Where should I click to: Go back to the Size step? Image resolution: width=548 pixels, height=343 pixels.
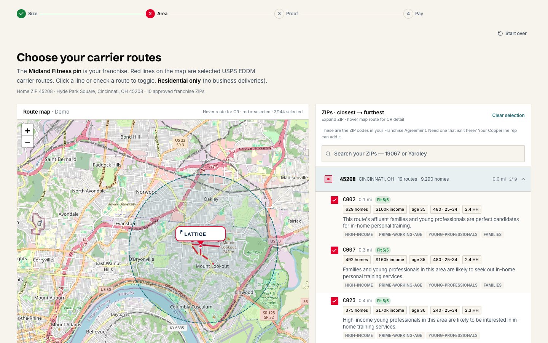point(27,14)
